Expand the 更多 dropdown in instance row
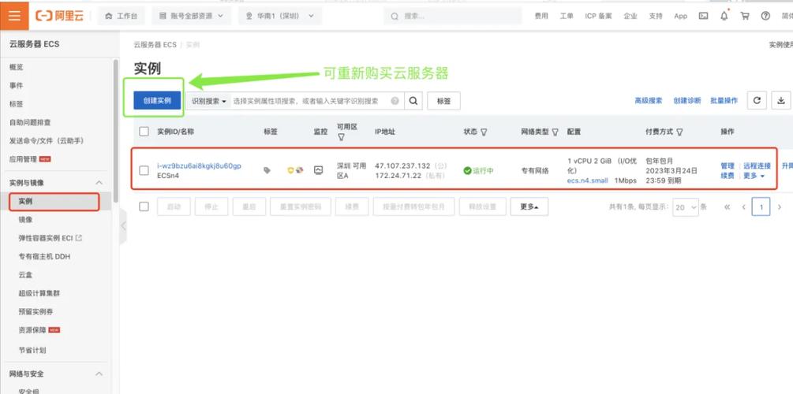The height and width of the screenshot is (394, 793). coord(754,176)
